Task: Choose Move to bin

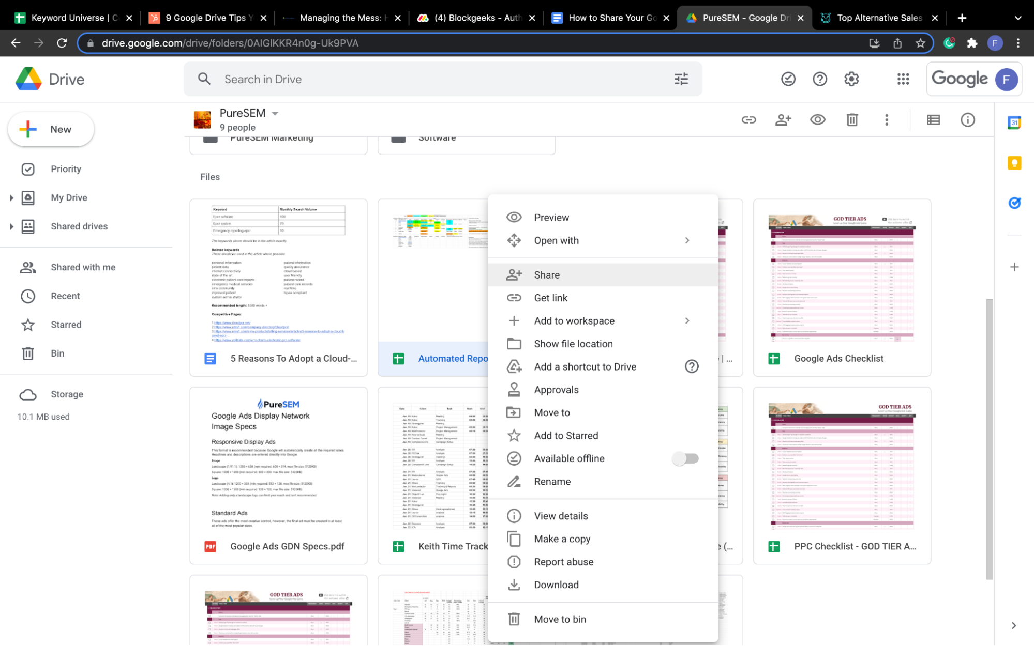Action: (x=603, y=619)
